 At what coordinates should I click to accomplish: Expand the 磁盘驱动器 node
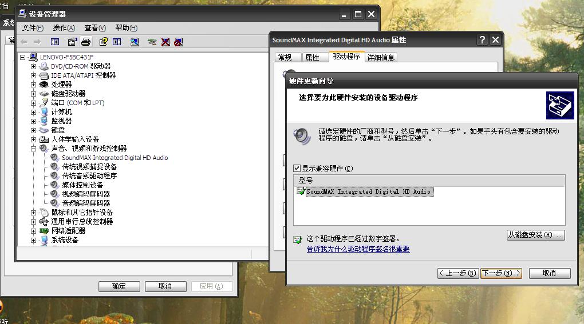pos(34,94)
